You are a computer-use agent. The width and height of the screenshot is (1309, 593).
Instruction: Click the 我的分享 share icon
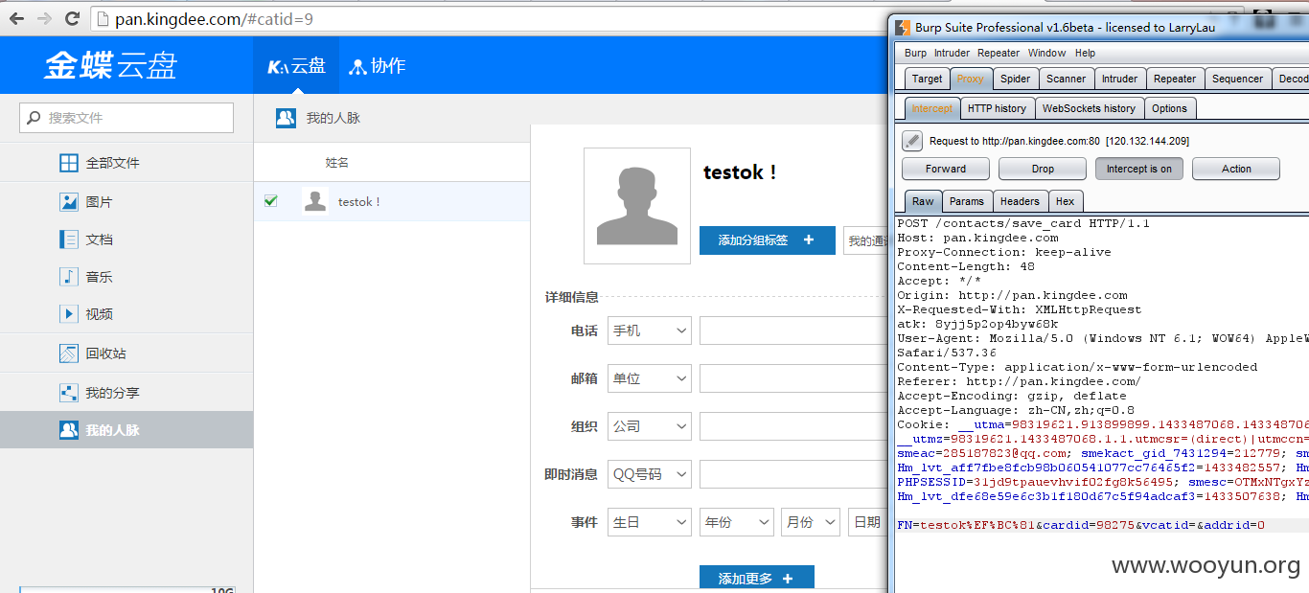[69, 393]
